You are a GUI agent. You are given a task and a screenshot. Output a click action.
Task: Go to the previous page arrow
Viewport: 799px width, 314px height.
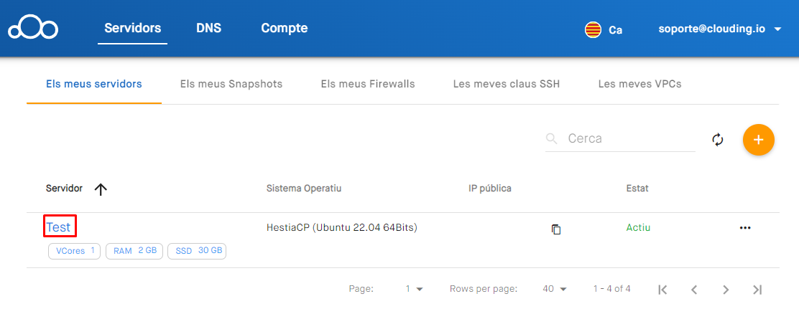coord(694,290)
